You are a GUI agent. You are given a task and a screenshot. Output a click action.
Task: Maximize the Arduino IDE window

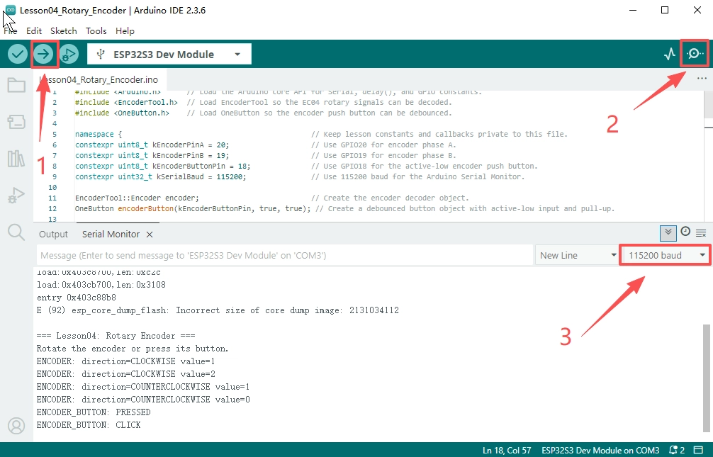665,10
